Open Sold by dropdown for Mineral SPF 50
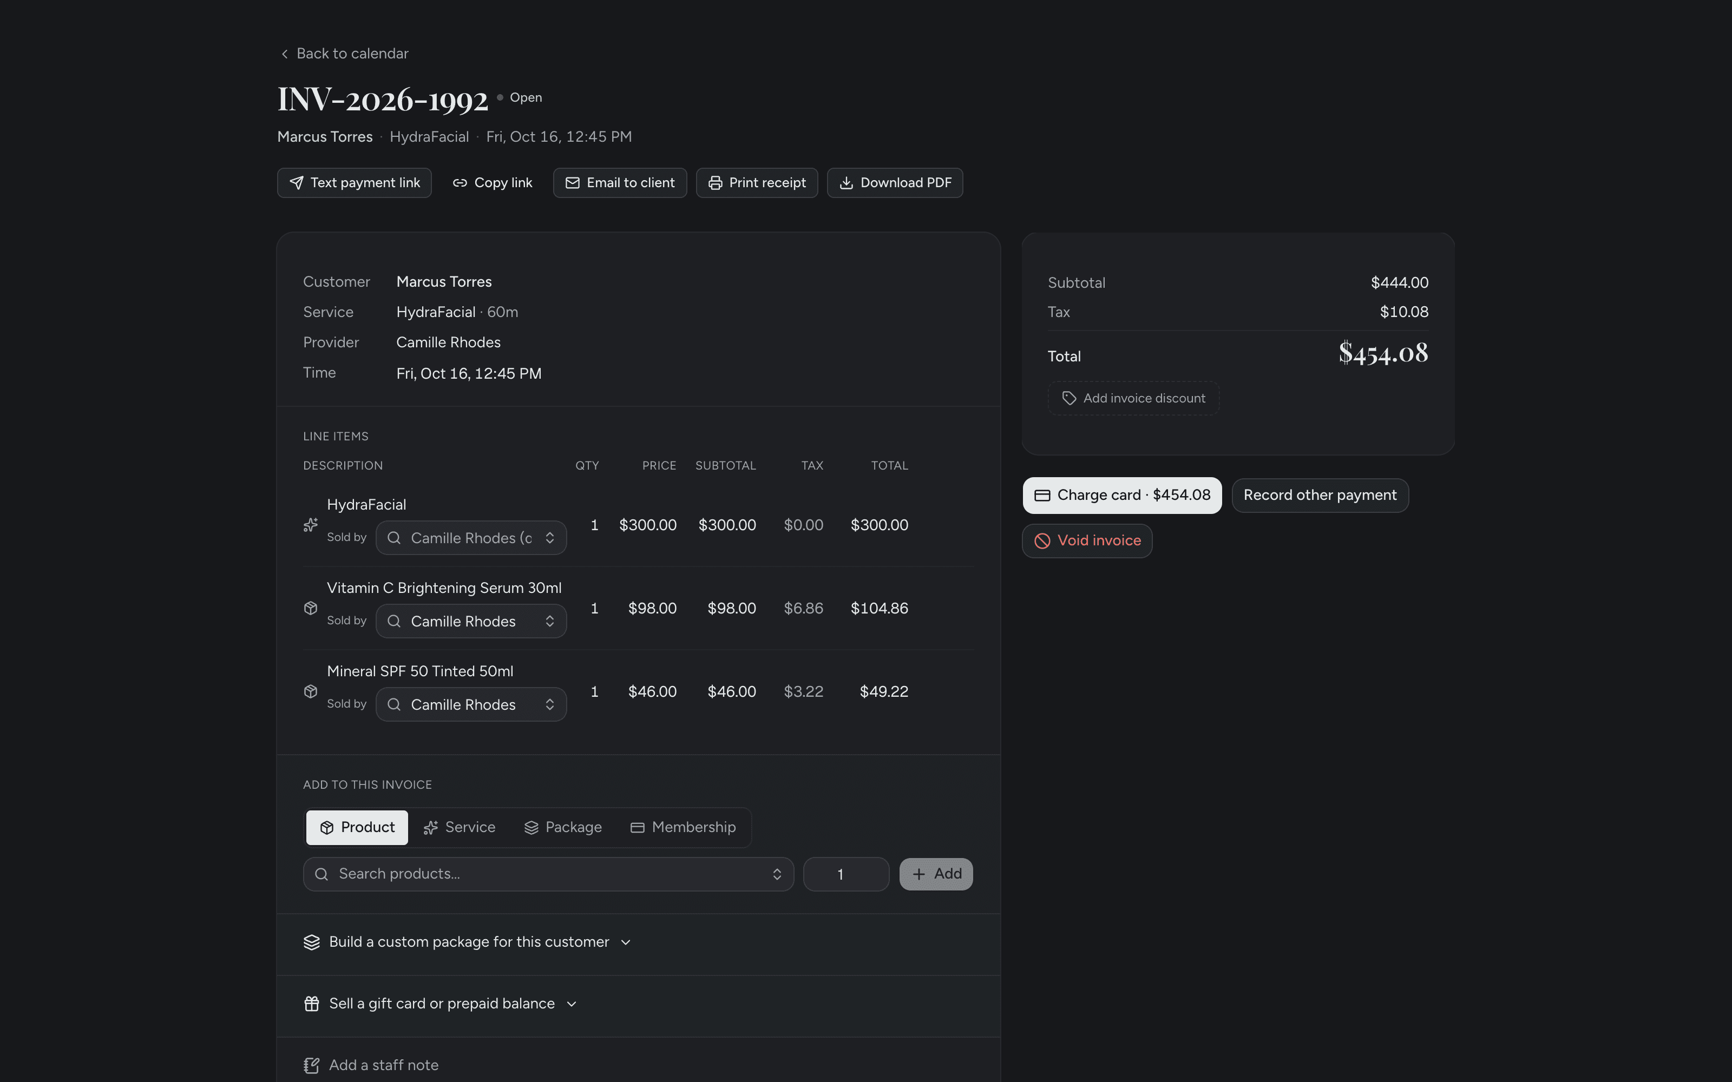Screen dimensions: 1732x1082 pos(471,705)
